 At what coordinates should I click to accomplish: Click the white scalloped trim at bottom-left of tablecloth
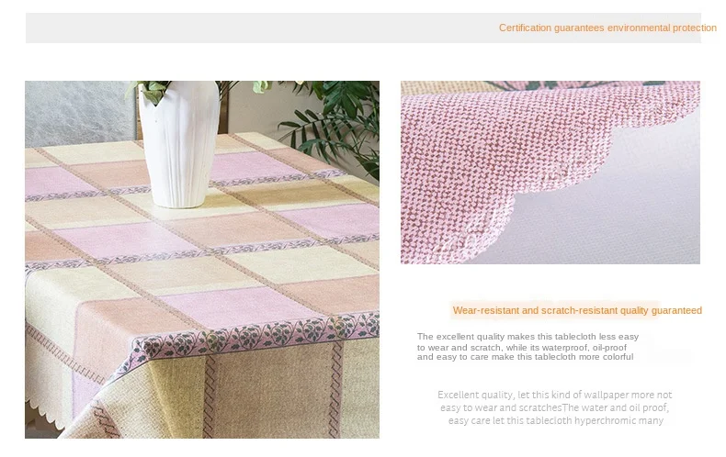pos(44,414)
